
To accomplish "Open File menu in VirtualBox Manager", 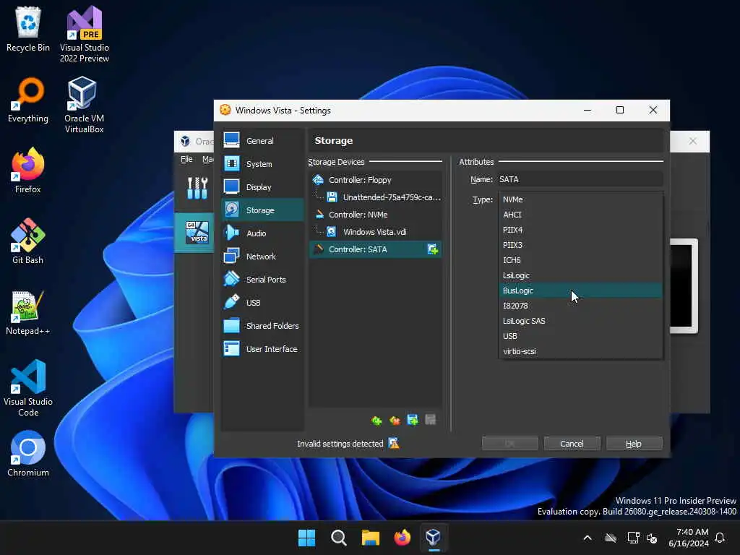I will click(186, 159).
